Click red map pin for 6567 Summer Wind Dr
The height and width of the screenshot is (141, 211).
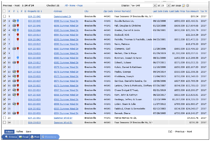point(18,90)
